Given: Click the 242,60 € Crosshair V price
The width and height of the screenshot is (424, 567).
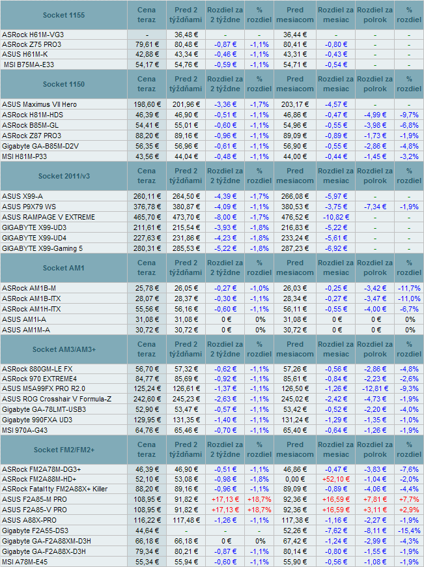Looking at the screenshot, I should click(147, 400).
